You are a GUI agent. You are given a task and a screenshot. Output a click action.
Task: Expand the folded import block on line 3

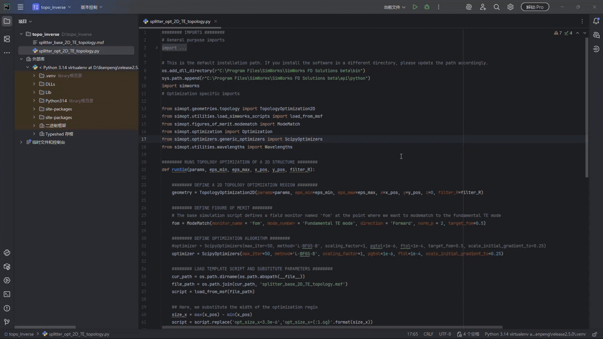click(x=157, y=48)
